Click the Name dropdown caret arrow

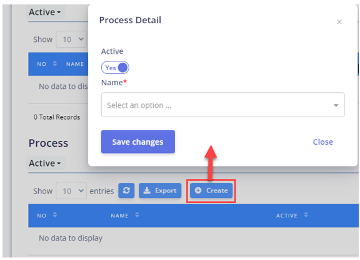click(x=336, y=105)
